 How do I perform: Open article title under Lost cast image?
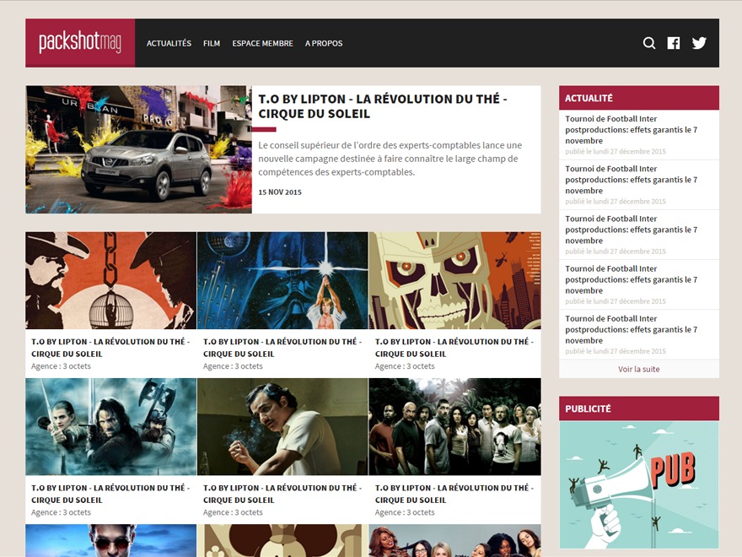tap(454, 494)
